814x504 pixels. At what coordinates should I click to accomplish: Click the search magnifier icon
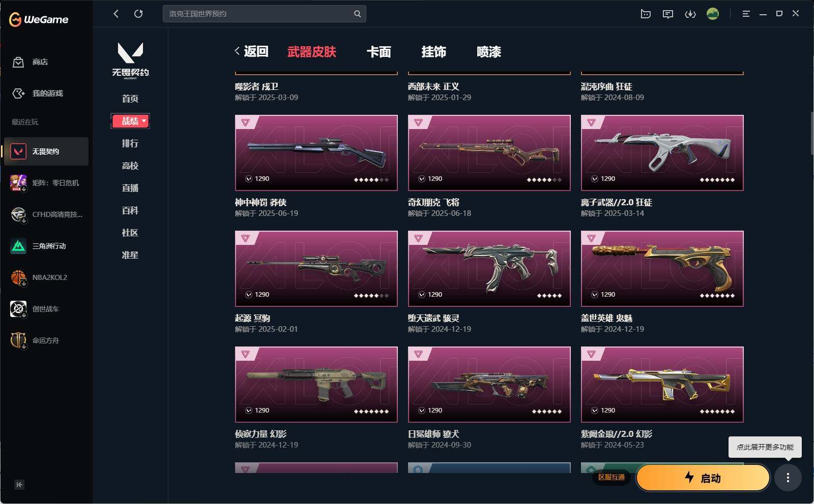[357, 14]
